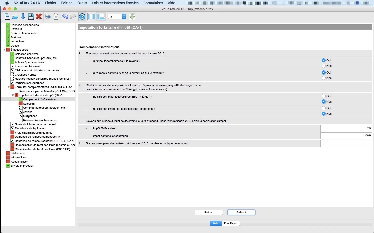Select Non for impôts cantonaux et de la commune
Image resolution: width=374 pixels, height=233 pixels.
324,78
